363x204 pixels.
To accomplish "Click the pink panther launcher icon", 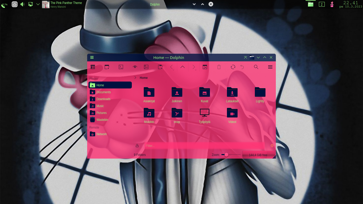I will coord(332,4).
